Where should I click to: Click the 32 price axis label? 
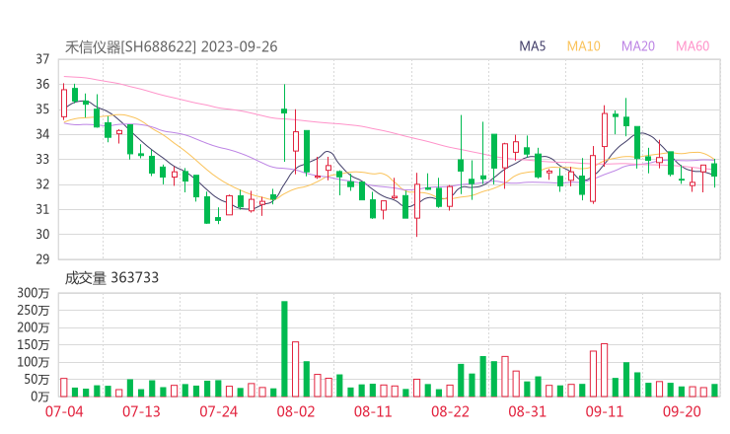42,184
